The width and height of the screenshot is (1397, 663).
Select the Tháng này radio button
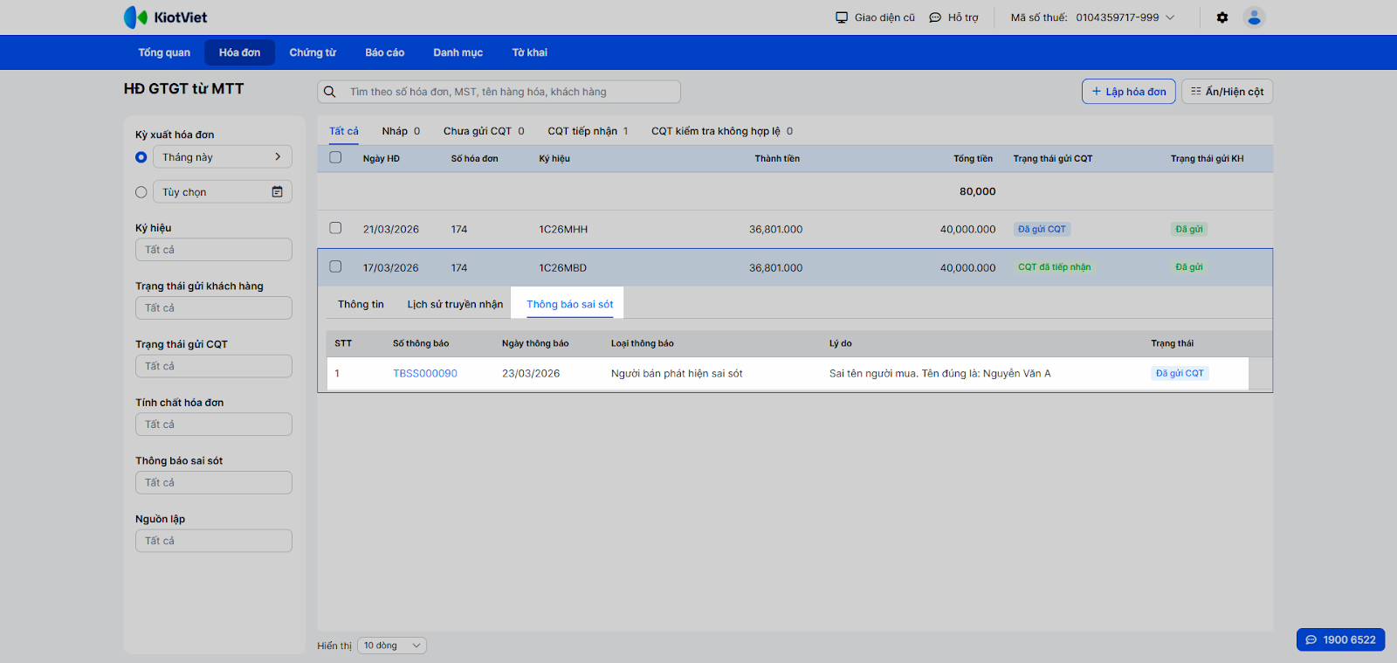tap(141, 157)
